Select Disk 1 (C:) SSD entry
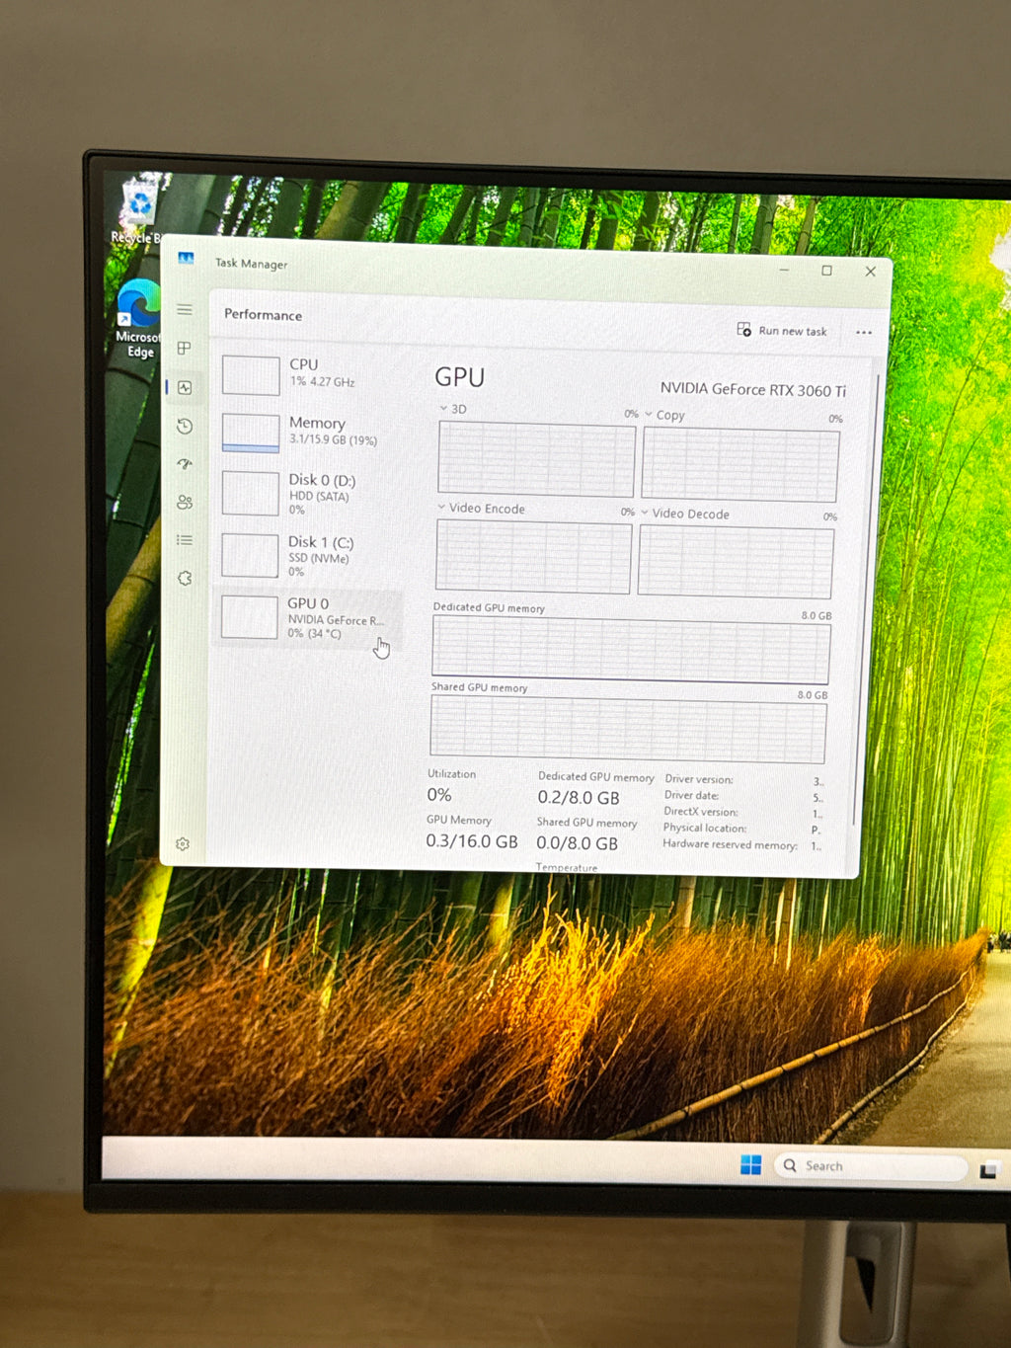The image size is (1011, 1348). [x=309, y=555]
